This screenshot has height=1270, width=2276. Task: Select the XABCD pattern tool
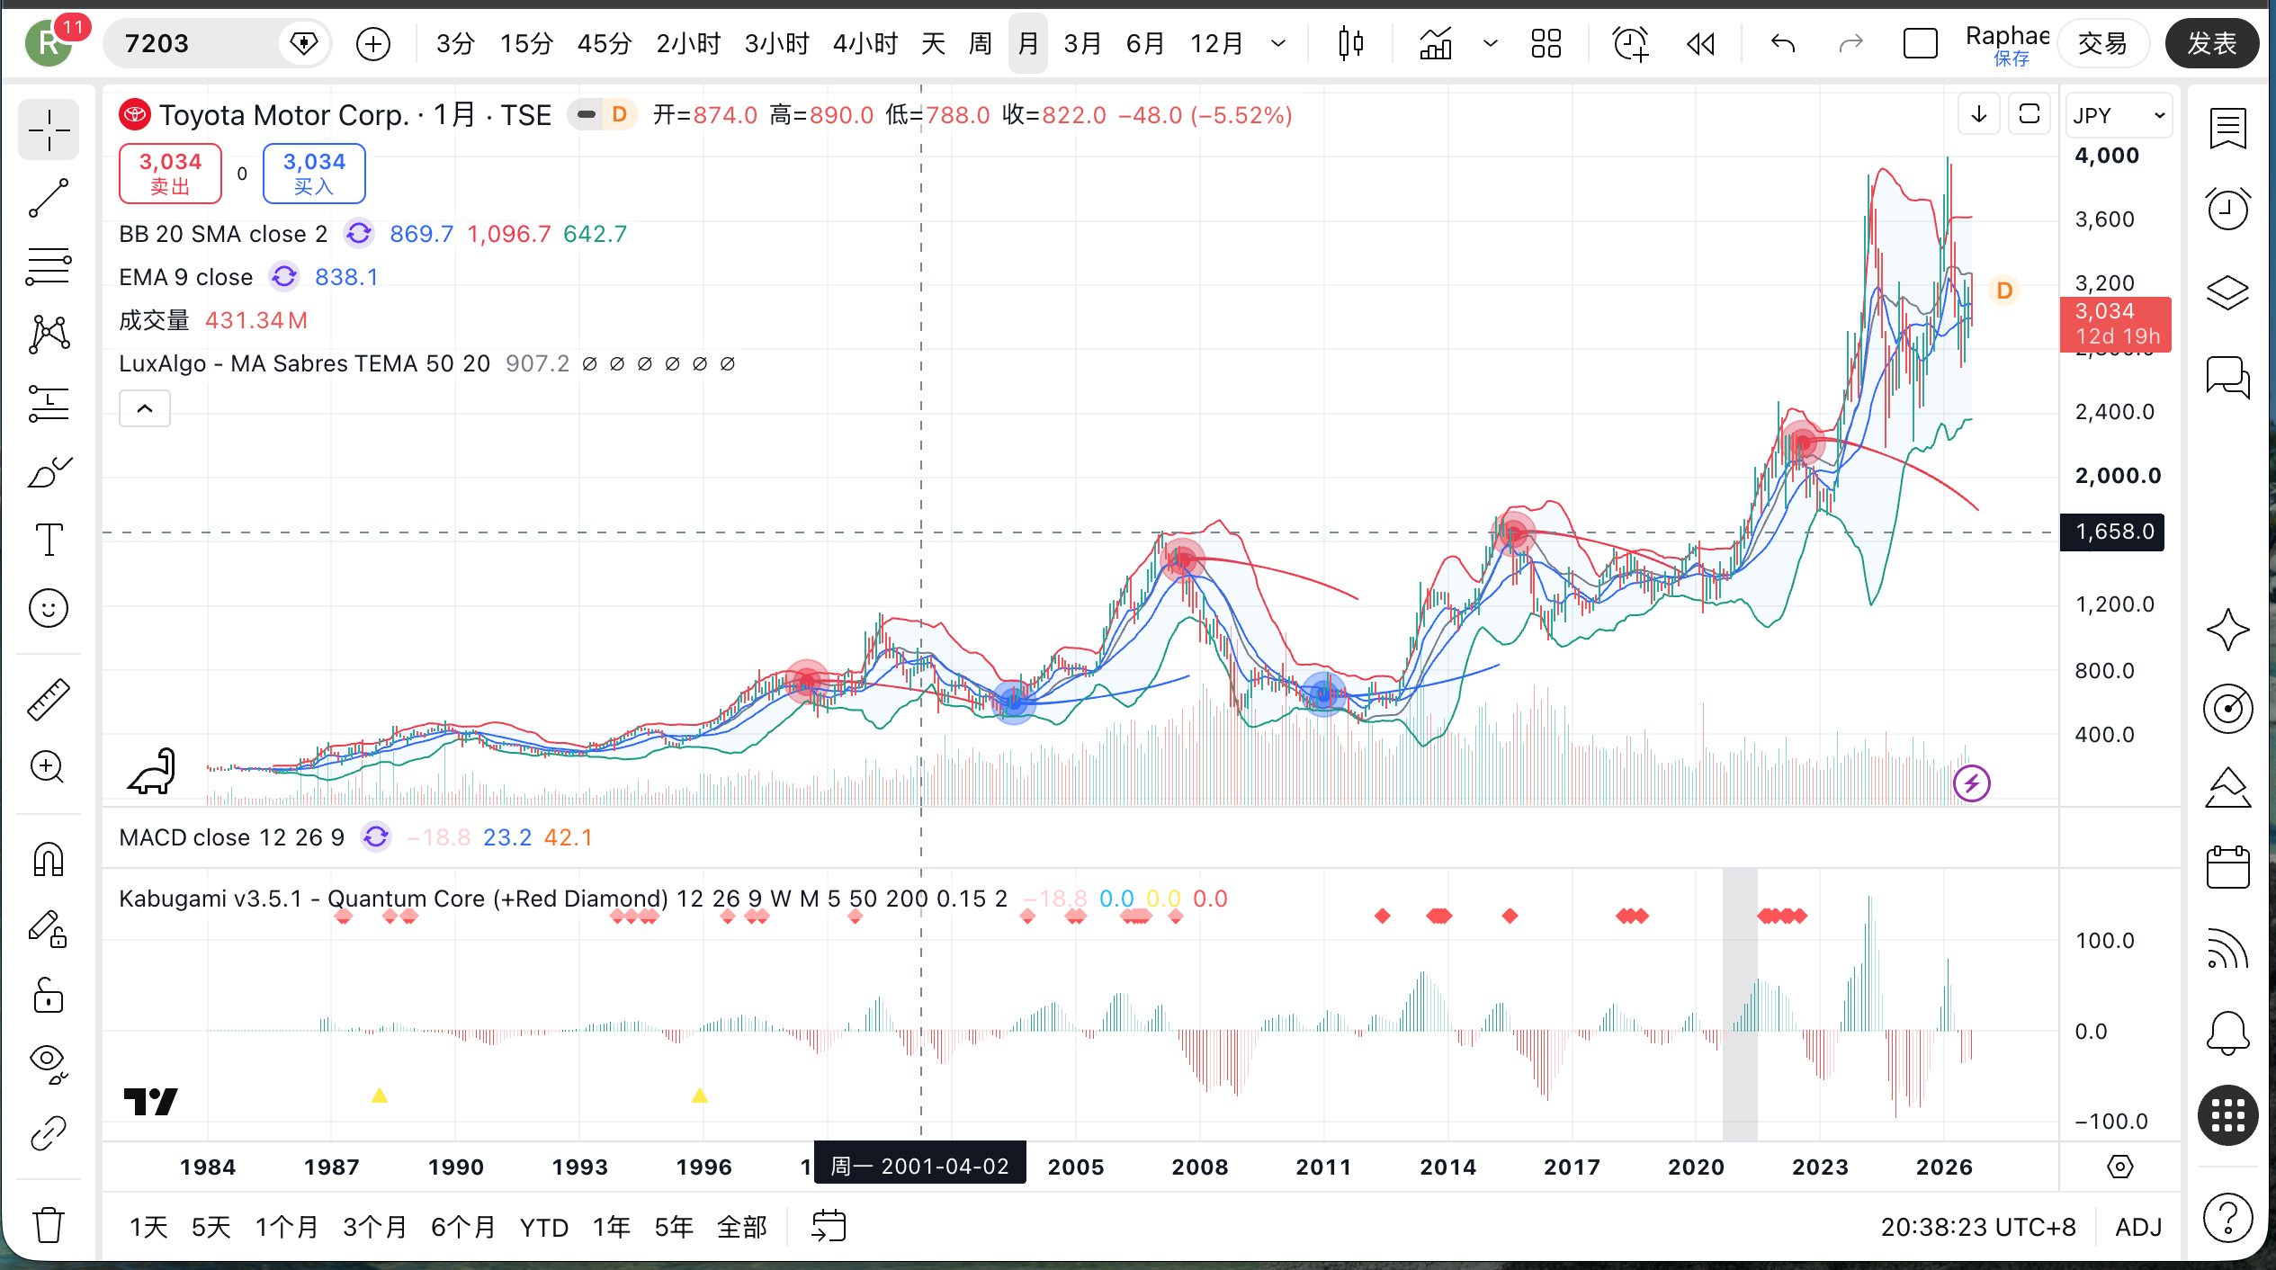pyautogui.click(x=49, y=335)
